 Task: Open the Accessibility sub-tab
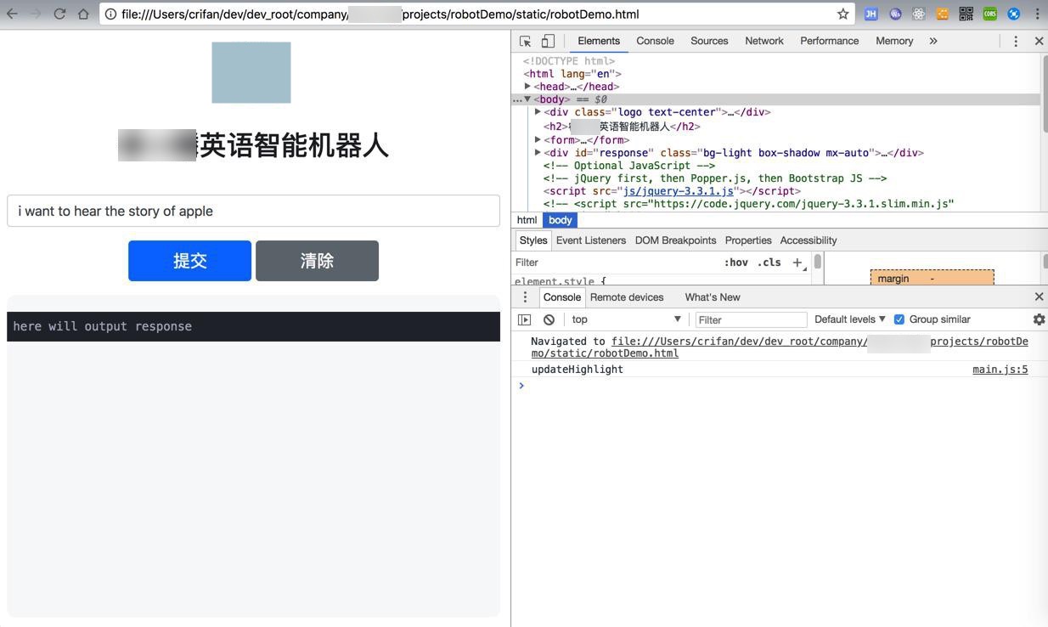pyautogui.click(x=809, y=240)
